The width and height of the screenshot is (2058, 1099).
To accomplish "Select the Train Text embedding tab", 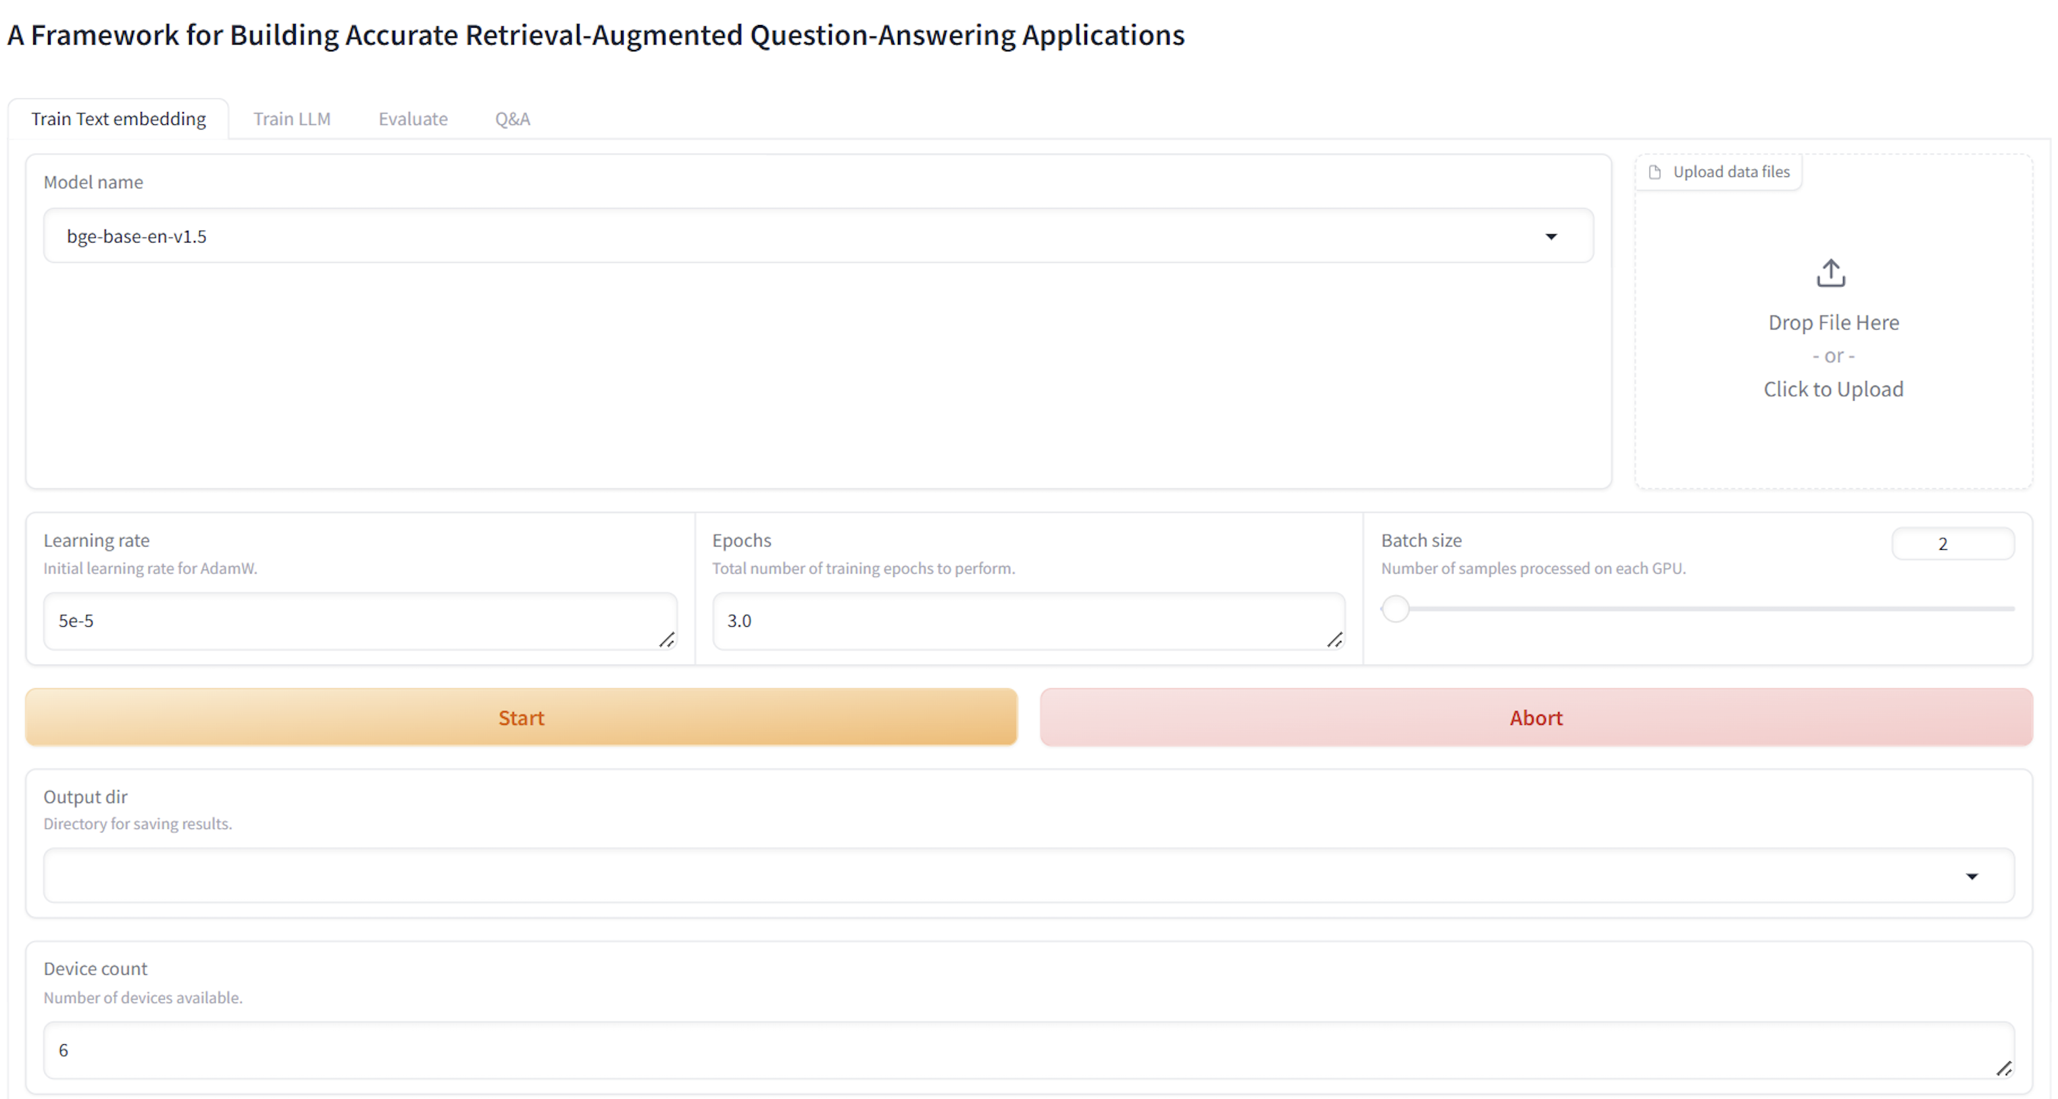I will pos(118,119).
